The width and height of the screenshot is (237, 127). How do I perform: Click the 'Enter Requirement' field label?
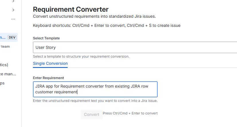48,78
